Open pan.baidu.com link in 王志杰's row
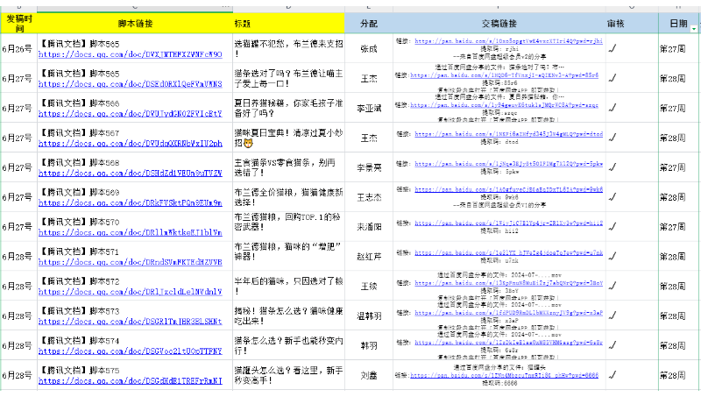The image size is (701, 397). (509, 189)
